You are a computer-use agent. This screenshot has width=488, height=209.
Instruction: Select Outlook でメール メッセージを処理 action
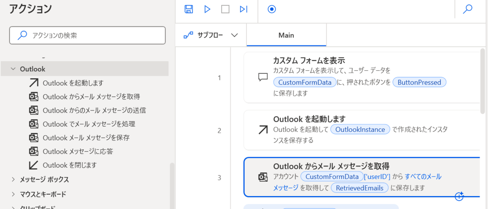tap(82, 124)
